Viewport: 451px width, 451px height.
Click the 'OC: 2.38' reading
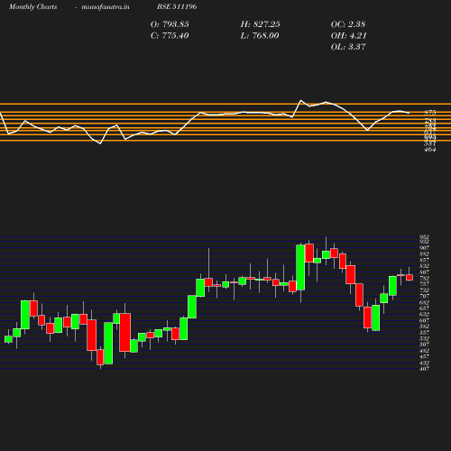point(348,24)
